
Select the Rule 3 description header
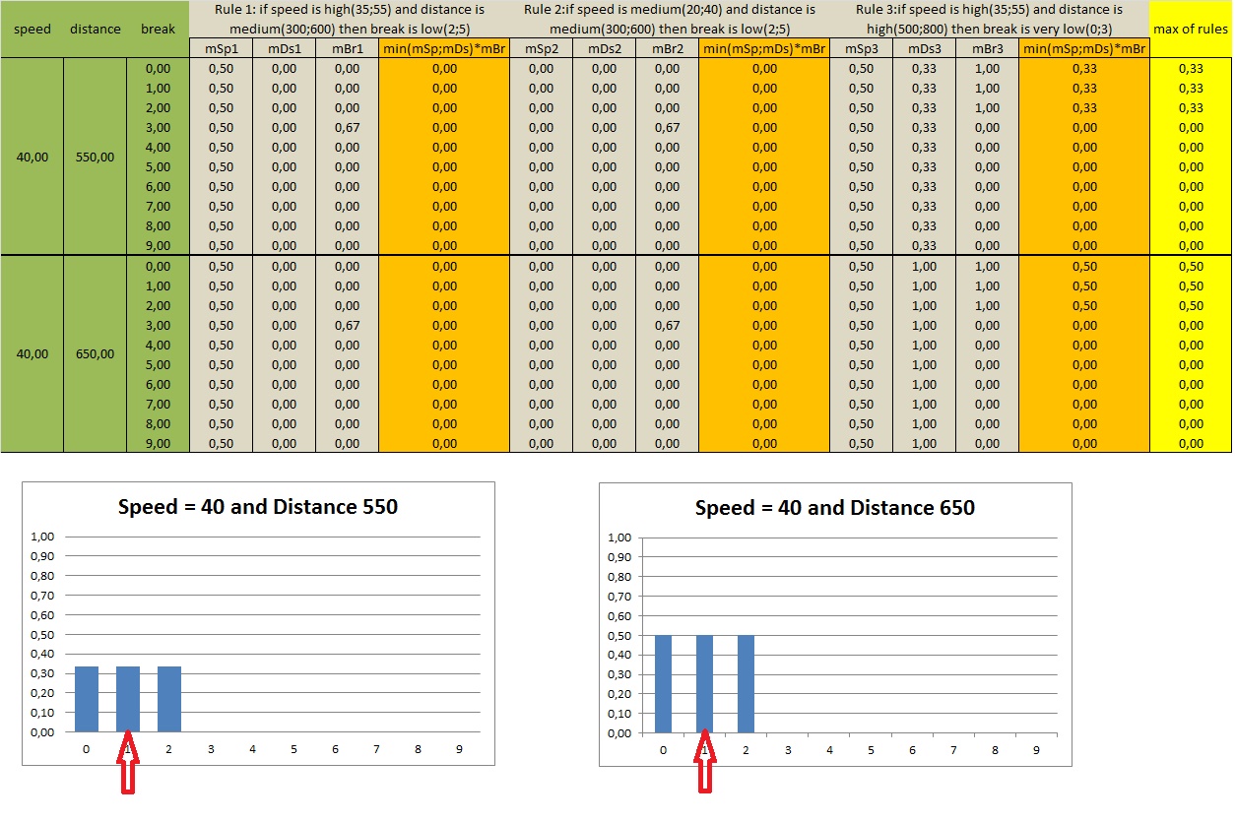point(989,20)
